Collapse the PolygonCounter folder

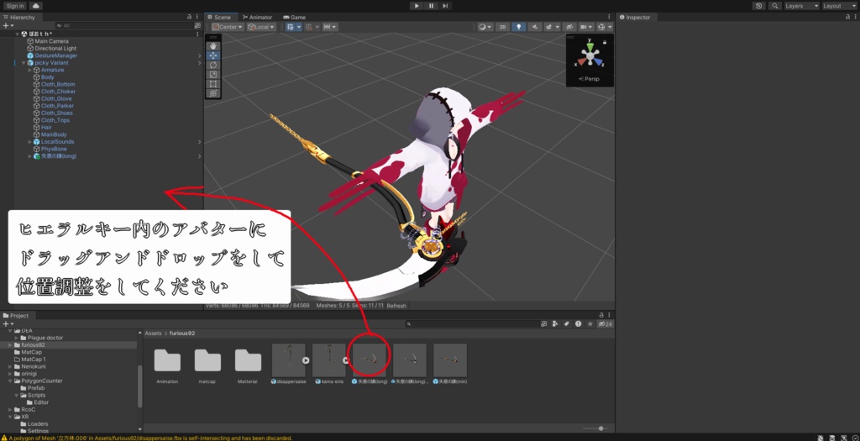[10, 381]
